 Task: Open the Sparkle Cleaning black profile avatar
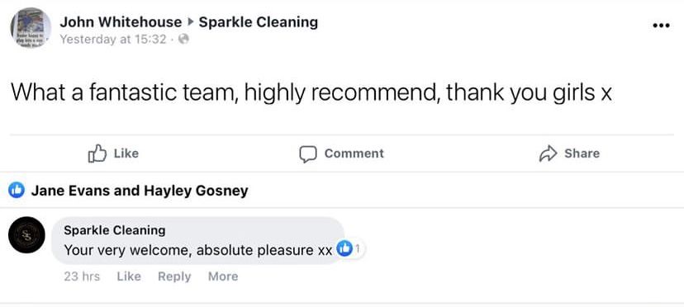26,235
